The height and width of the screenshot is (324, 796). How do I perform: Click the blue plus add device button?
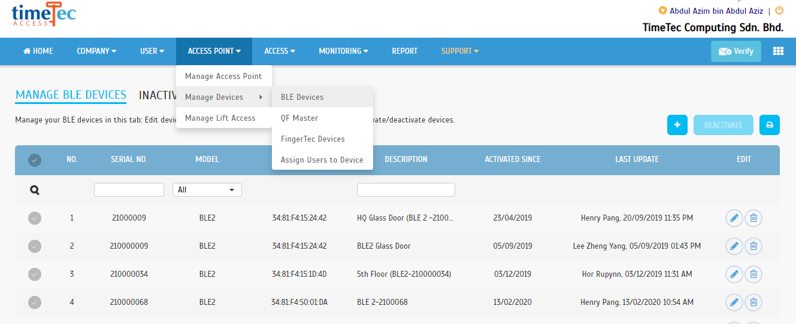click(x=677, y=125)
